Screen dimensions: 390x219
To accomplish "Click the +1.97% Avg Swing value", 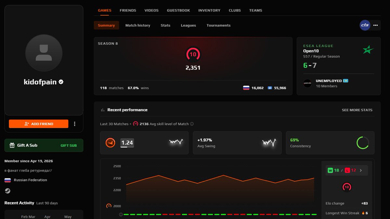I will [x=205, y=140].
